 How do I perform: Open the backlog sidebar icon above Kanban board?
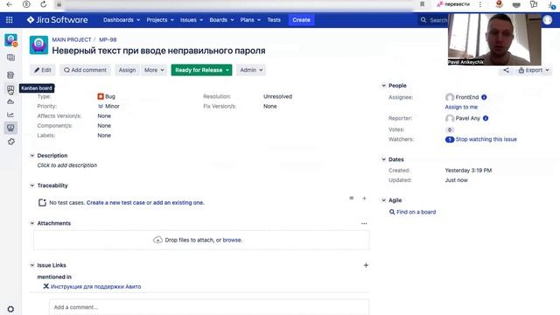(x=10, y=75)
